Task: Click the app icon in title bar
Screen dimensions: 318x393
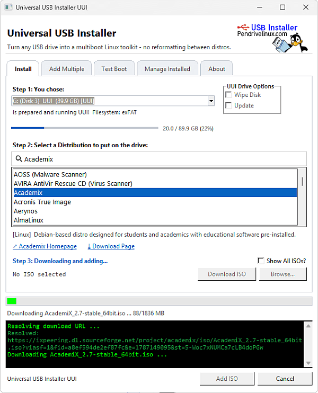Action: tap(8, 7)
